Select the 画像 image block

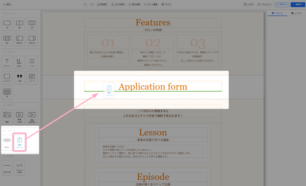[7, 116]
